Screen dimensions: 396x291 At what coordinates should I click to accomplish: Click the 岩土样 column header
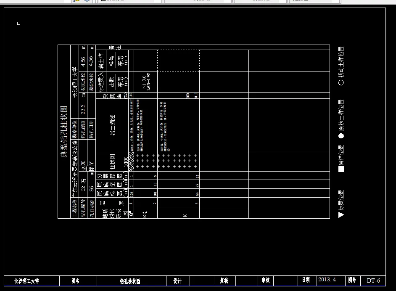tap(101, 61)
